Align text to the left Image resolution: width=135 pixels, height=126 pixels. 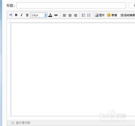pyautogui.click(x=64, y=15)
